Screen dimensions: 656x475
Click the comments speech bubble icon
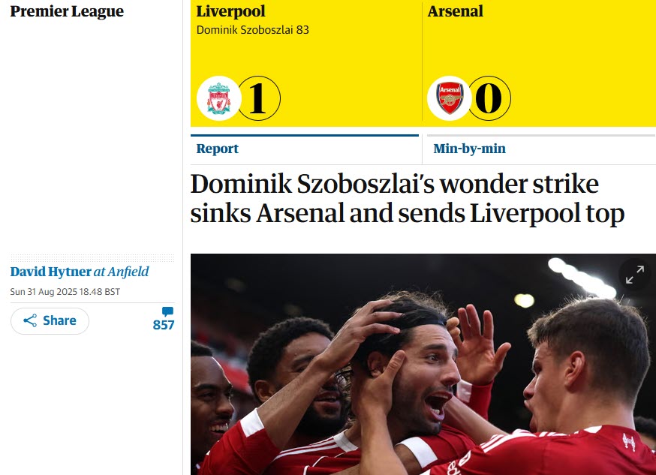(x=167, y=311)
